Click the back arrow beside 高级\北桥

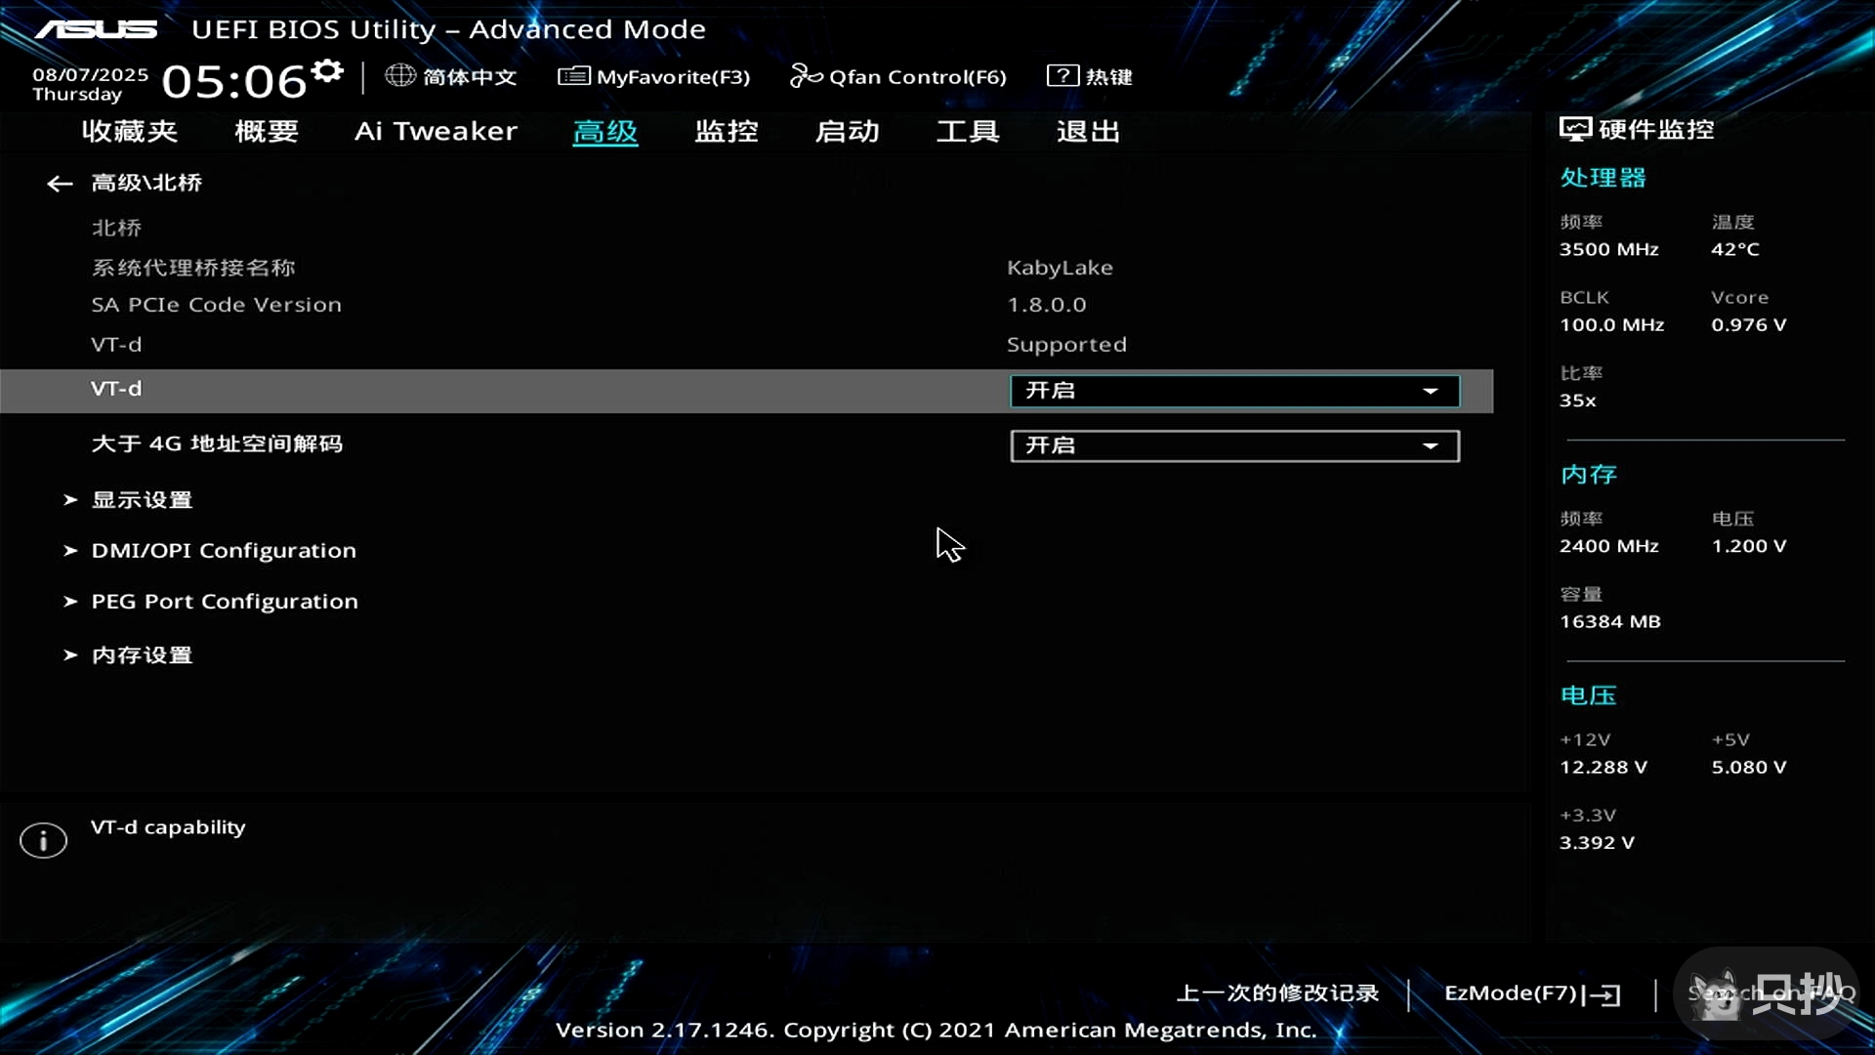coord(60,184)
